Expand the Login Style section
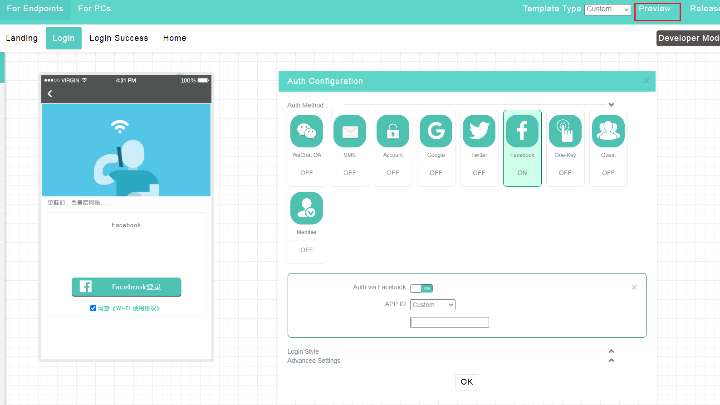 [612, 351]
